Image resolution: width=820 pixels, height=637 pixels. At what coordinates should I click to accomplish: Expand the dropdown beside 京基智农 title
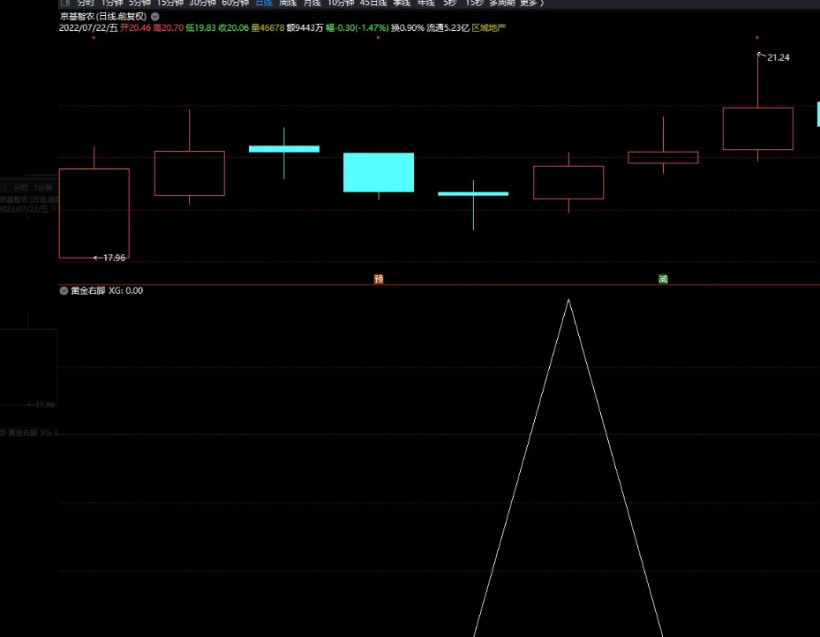[155, 17]
